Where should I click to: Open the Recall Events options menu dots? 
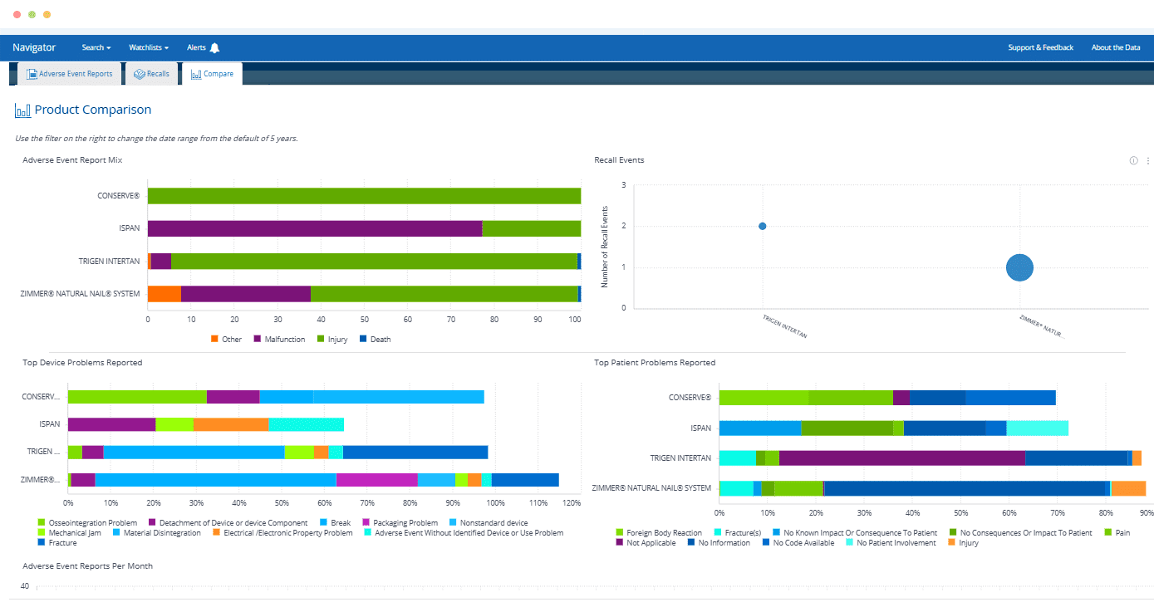click(x=1147, y=160)
